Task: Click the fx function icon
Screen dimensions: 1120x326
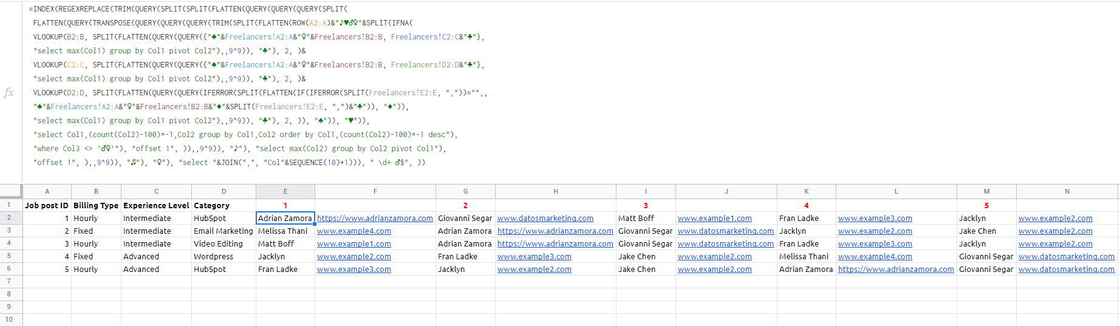Action: (x=9, y=92)
